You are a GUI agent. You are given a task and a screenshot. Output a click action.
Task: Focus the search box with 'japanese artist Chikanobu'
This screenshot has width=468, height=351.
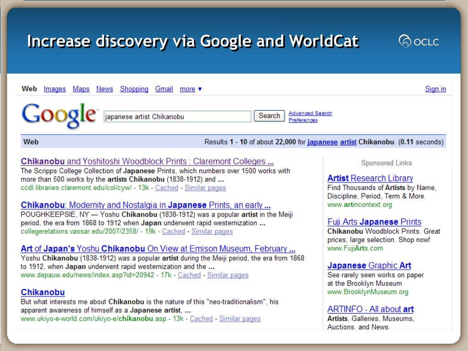[177, 117]
